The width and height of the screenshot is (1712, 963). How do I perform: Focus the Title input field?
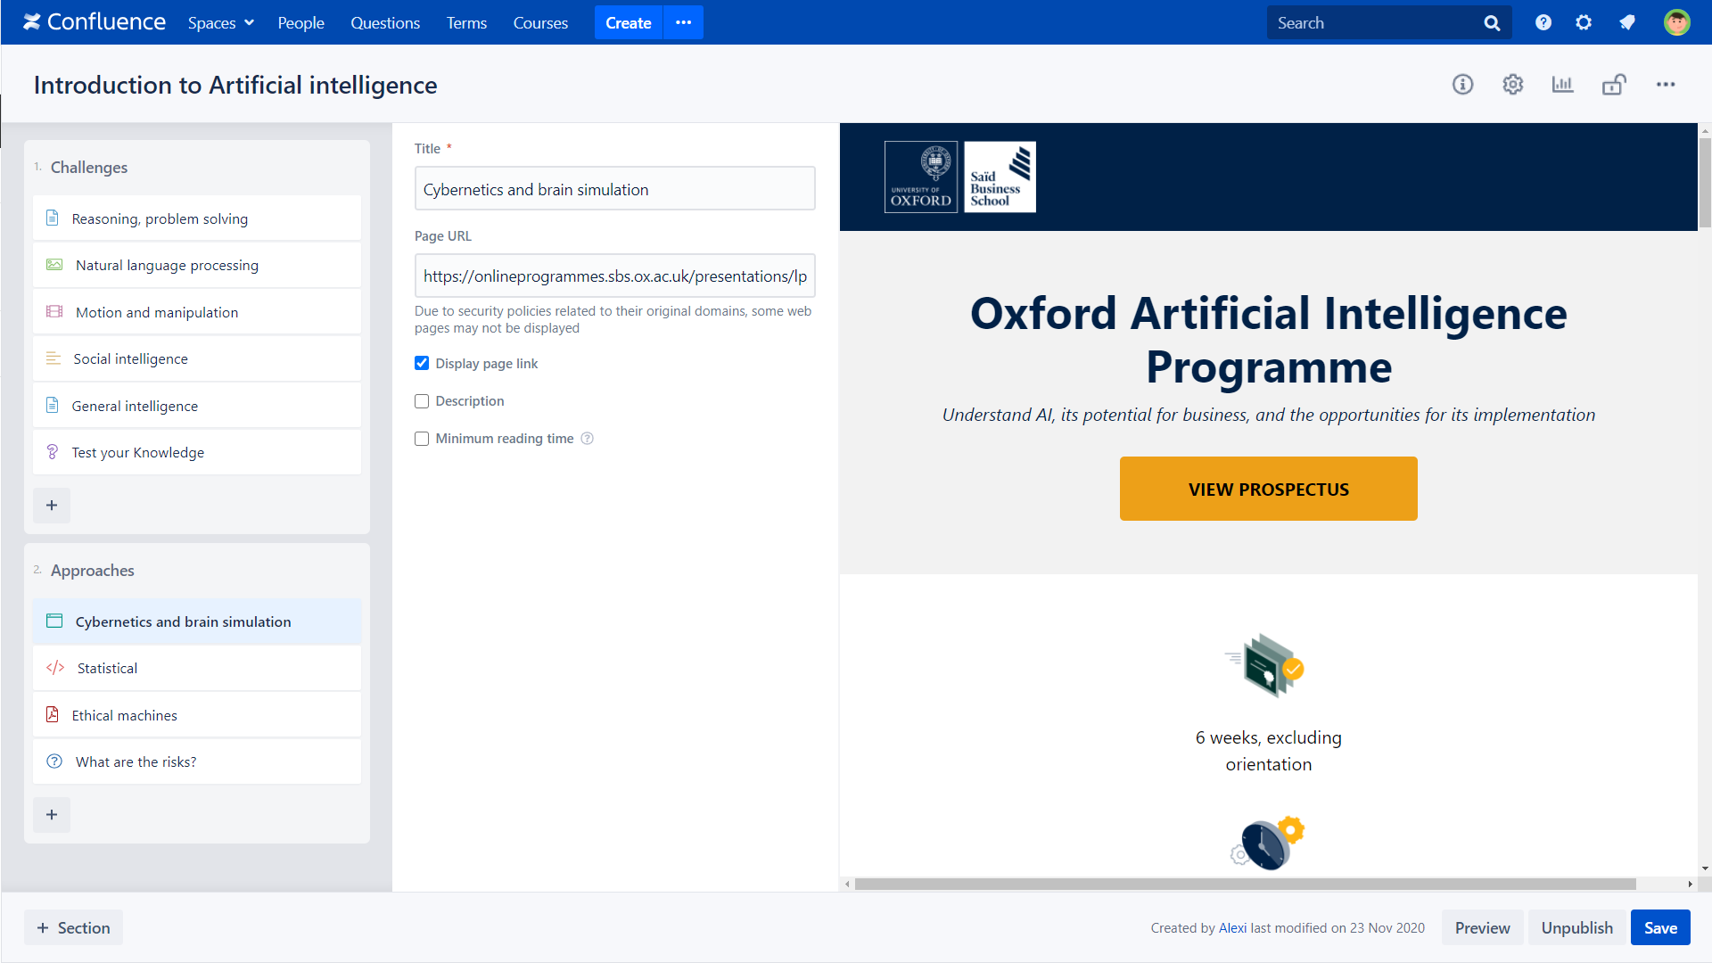point(614,189)
